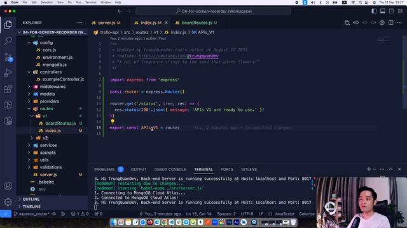Select server.js in the file tree

point(48,175)
